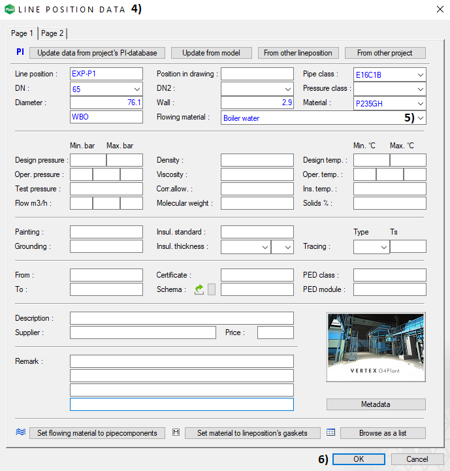This screenshot has width=450, height=471.
Task: Click the blue waves flowing material icon
Action: (20, 432)
